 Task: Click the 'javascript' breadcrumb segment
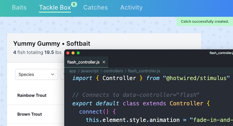pos(90,71)
